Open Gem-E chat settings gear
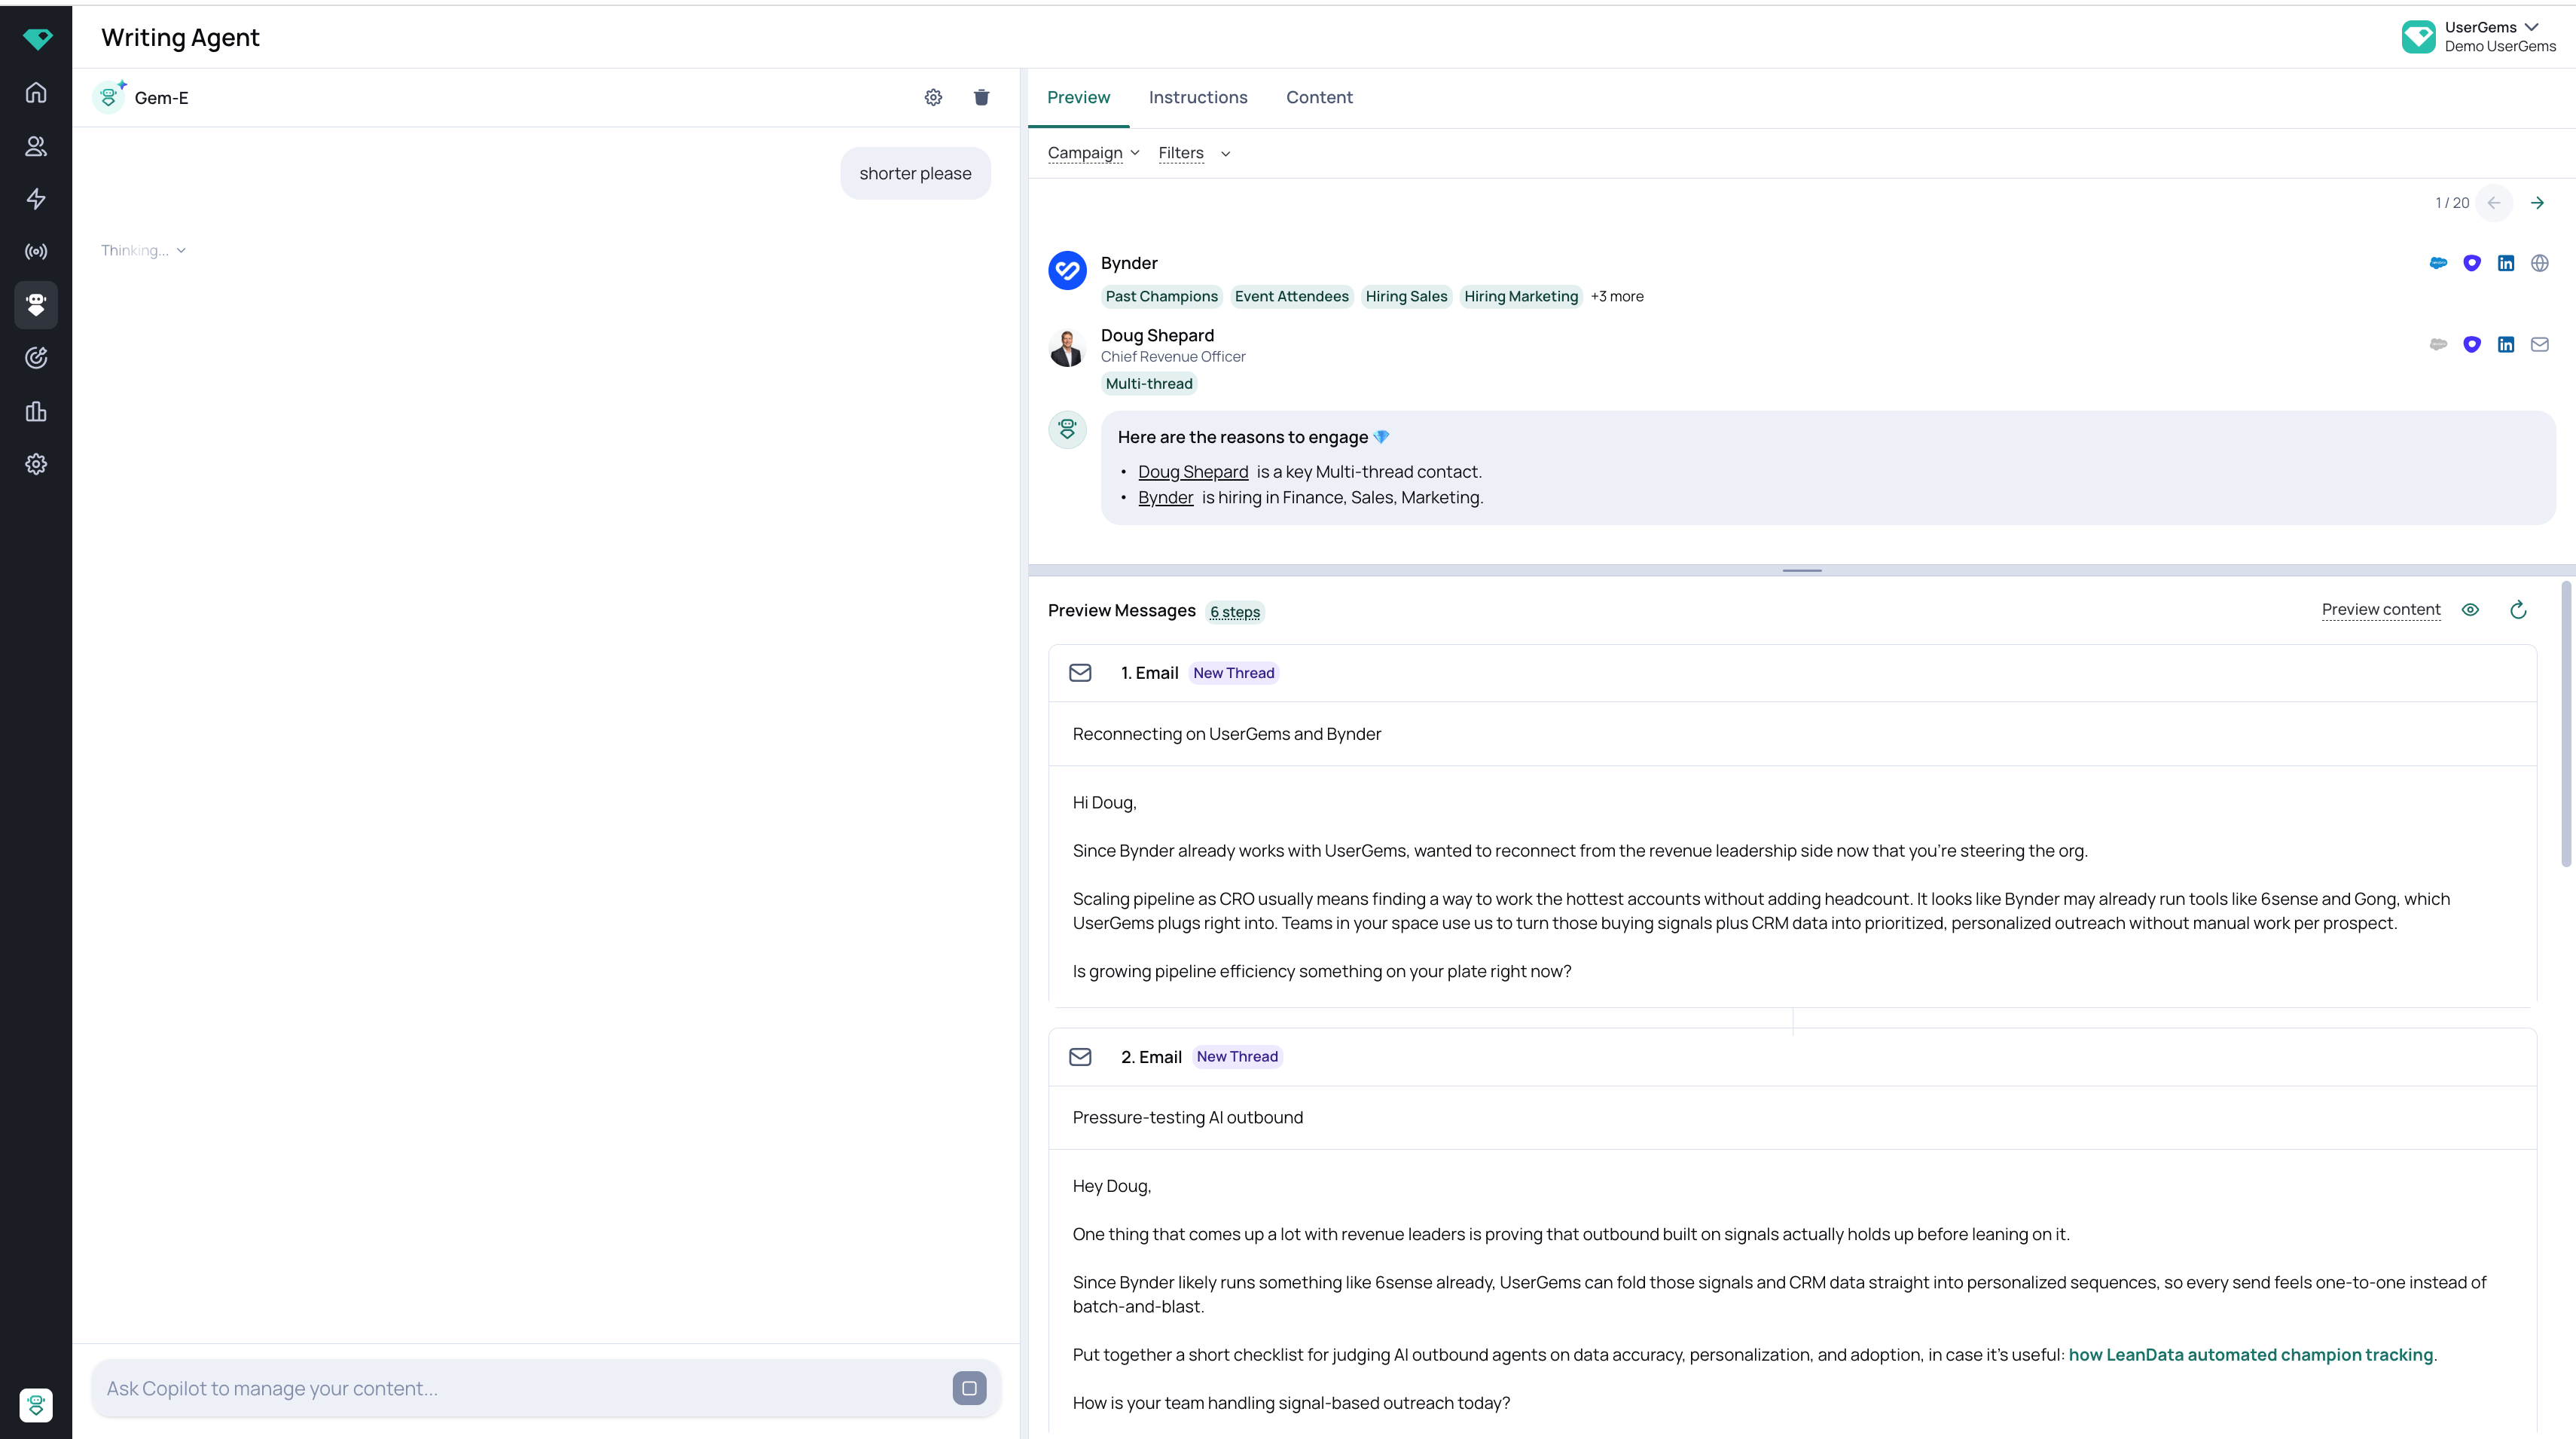This screenshot has width=2576, height=1439. tap(933, 97)
